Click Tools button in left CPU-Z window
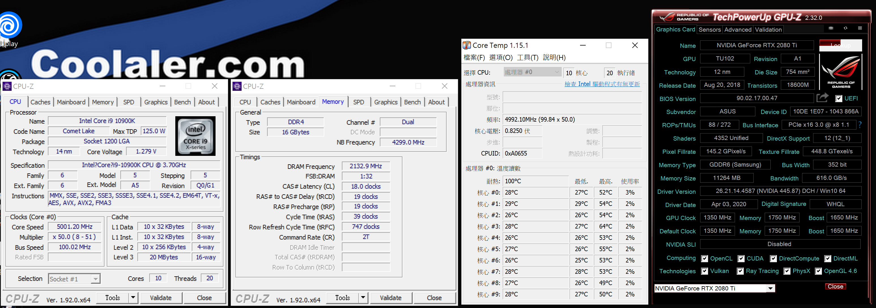The width and height of the screenshot is (876, 308). 112,298
